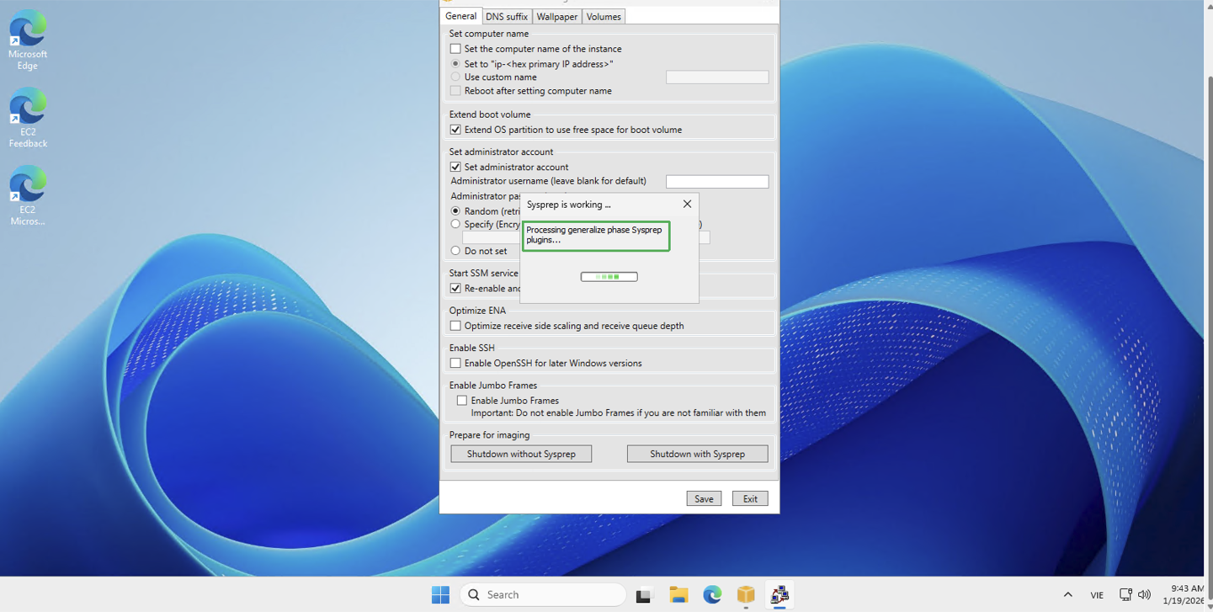Open Task View on taskbar
Viewport: 1213px width, 612px height.
coord(645,594)
